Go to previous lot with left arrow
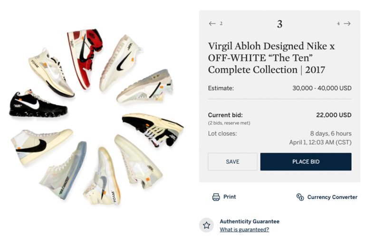The image size is (365, 243). pos(212,24)
